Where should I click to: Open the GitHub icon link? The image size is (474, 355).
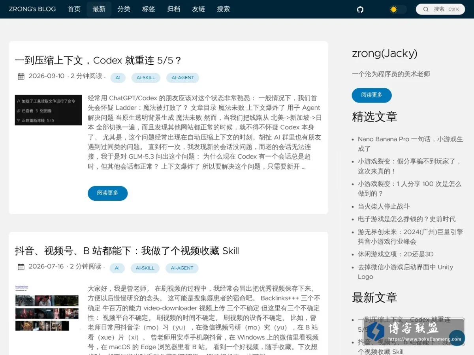pos(360,9)
